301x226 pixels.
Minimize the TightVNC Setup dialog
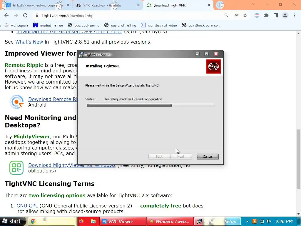(x=197, y=54)
